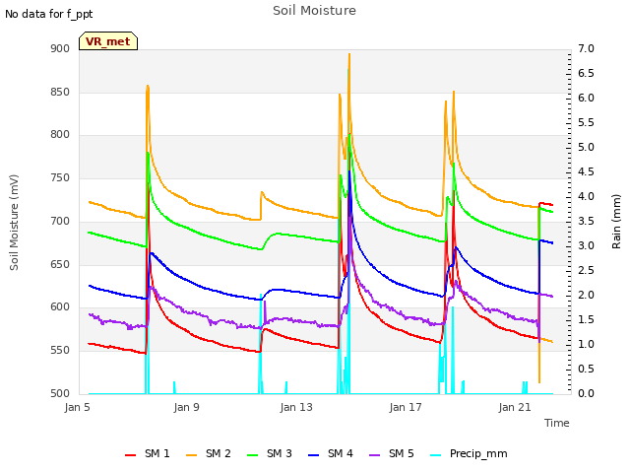Click the 500 left-axis tick label
The height and width of the screenshot is (473, 630).
click(x=60, y=393)
